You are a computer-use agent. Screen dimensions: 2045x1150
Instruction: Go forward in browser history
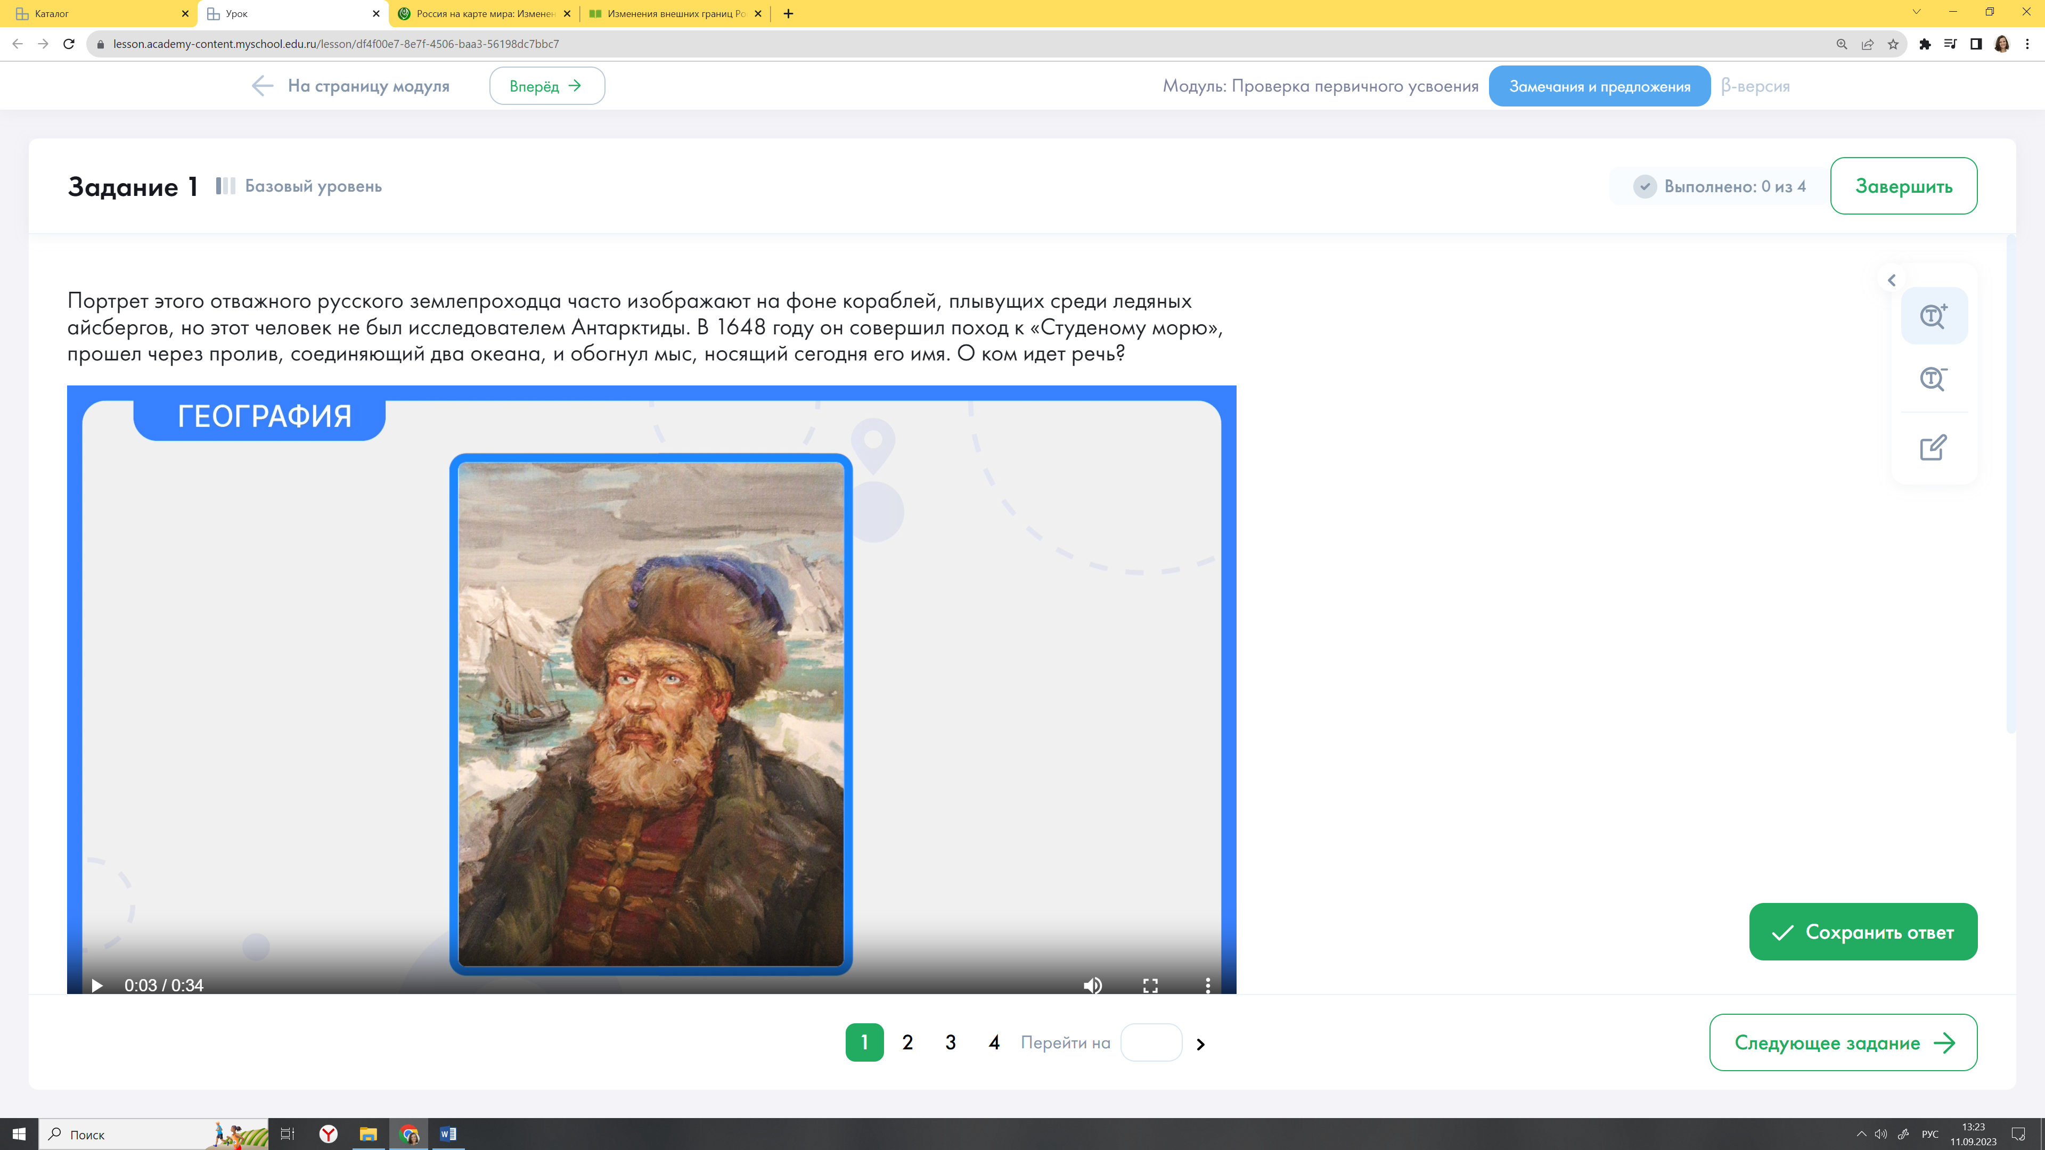point(43,44)
